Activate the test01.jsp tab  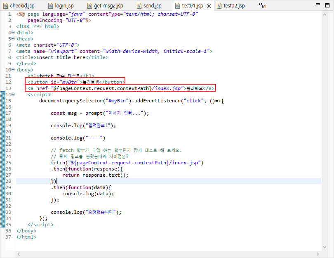[x=192, y=6]
